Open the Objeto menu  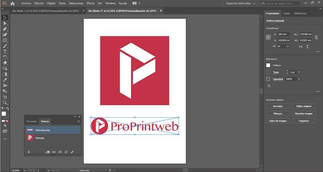[51, 3]
